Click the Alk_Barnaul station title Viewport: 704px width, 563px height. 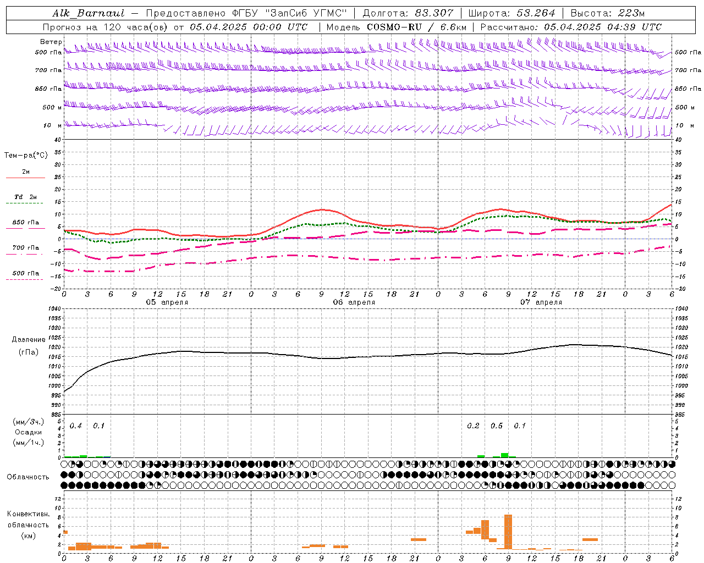89,13
